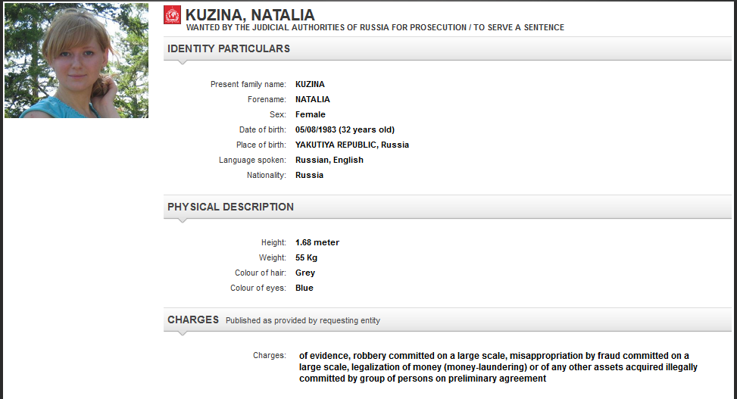
Task: Select the Forename value NATALIA
Action: [x=313, y=99]
